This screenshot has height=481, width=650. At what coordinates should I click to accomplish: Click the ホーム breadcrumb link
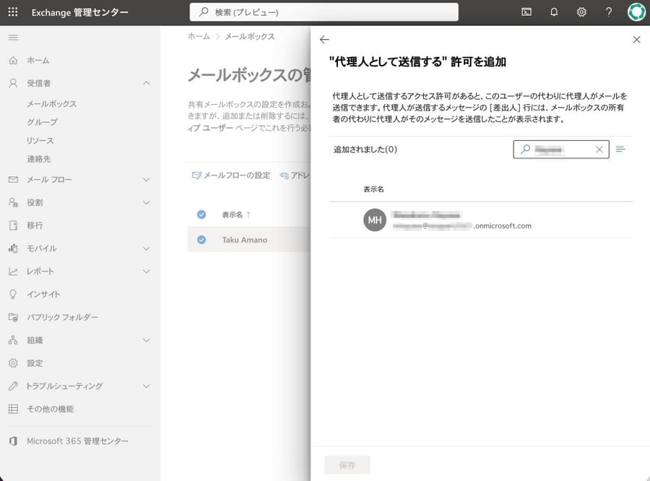(x=199, y=36)
